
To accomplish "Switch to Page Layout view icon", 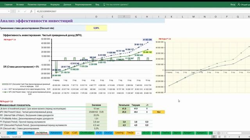I will (x=220, y=136).
